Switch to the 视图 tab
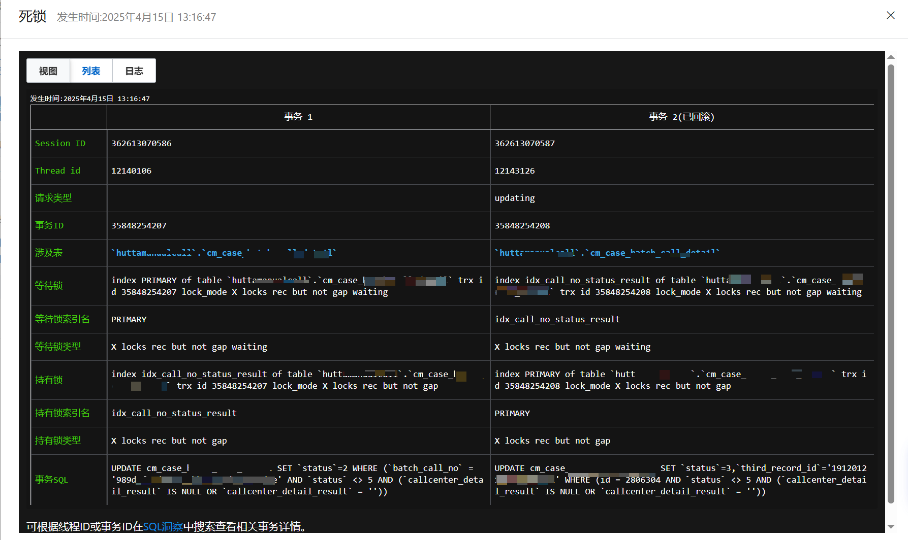908x540 pixels. click(48, 71)
